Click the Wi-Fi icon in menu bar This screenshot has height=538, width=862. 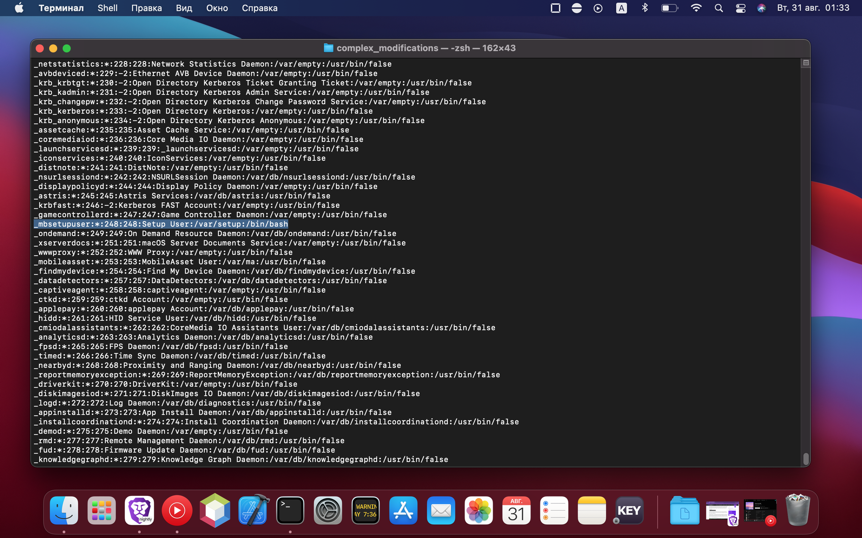696,8
